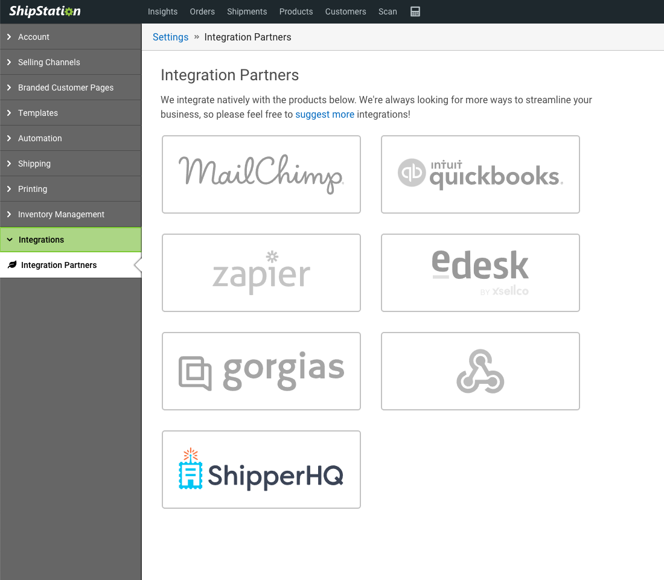664x580 pixels.
Task: Open the Intuit QuickBooks integration tile
Action: 480,174
